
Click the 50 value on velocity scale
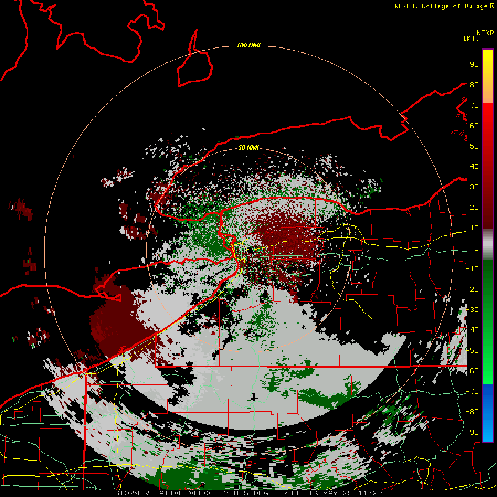[x=474, y=146]
